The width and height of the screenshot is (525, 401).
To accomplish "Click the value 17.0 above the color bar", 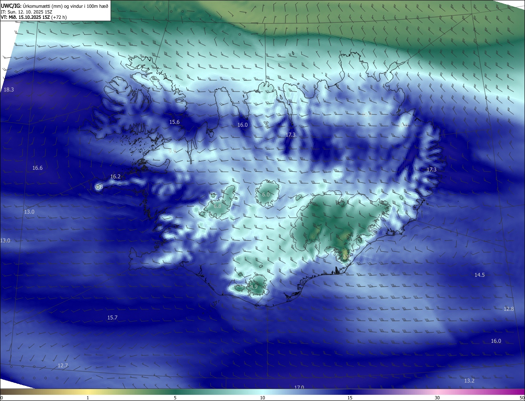I will point(299,387).
